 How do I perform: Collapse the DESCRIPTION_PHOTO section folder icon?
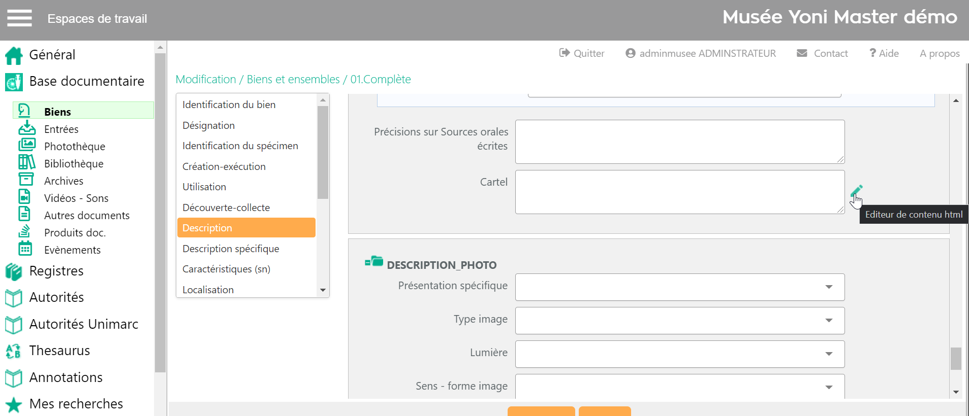pos(374,262)
